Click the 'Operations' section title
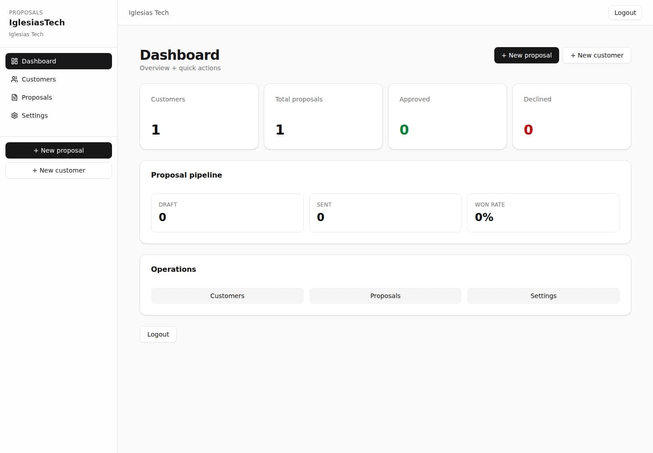 tap(173, 269)
